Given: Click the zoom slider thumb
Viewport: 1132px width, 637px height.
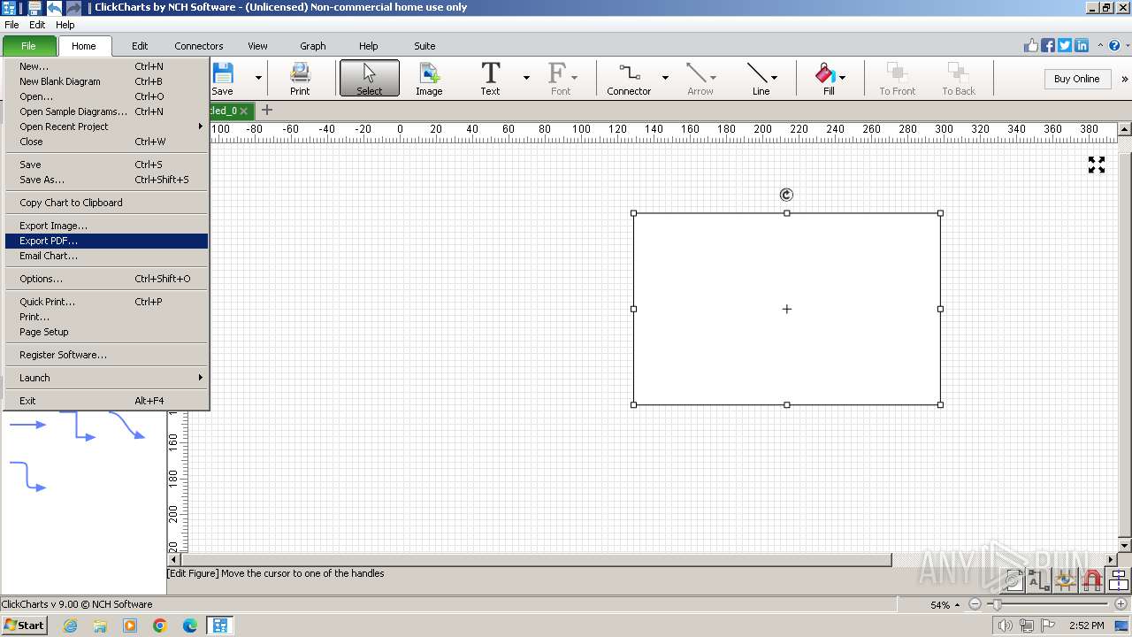Looking at the screenshot, I should click(x=996, y=604).
